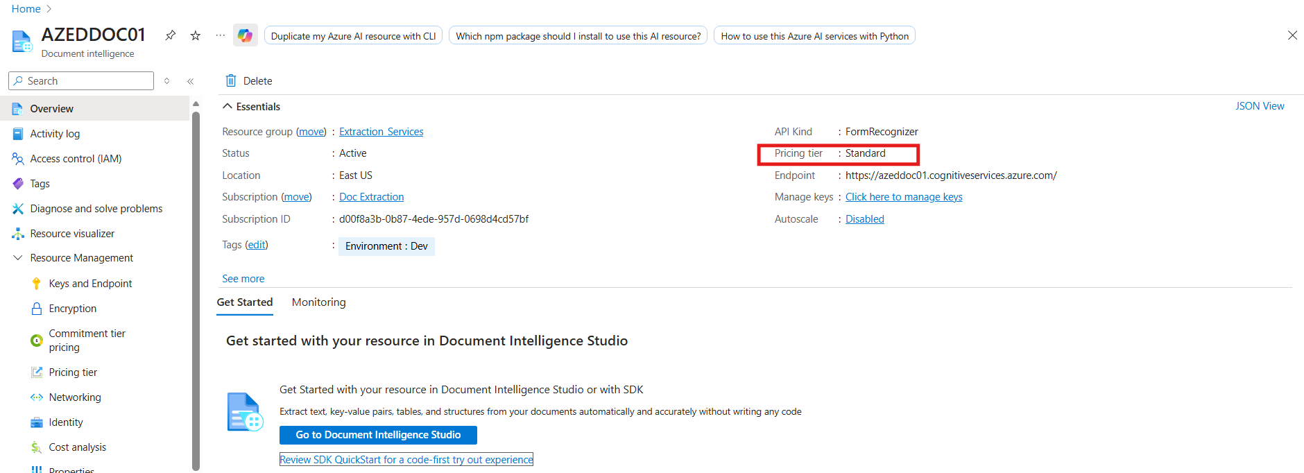The height and width of the screenshot is (473, 1304).
Task: Collapse the Resource Management group
Action: tap(17, 258)
